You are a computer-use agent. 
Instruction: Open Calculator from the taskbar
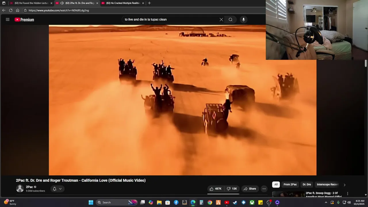pos(202,202)
